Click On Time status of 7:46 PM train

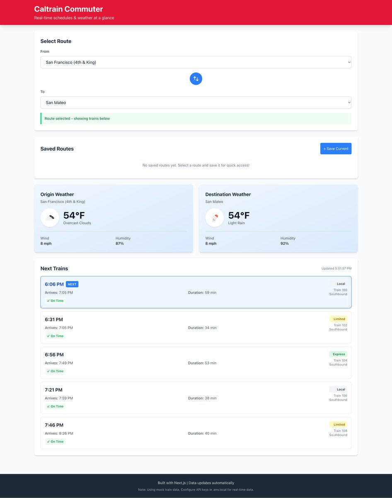(55, 442)
